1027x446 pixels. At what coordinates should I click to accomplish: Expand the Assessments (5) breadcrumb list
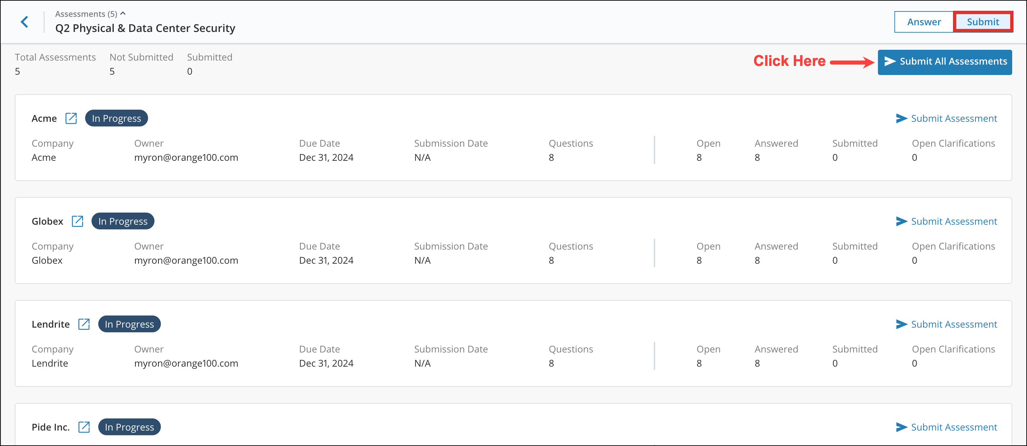(86, 14)
